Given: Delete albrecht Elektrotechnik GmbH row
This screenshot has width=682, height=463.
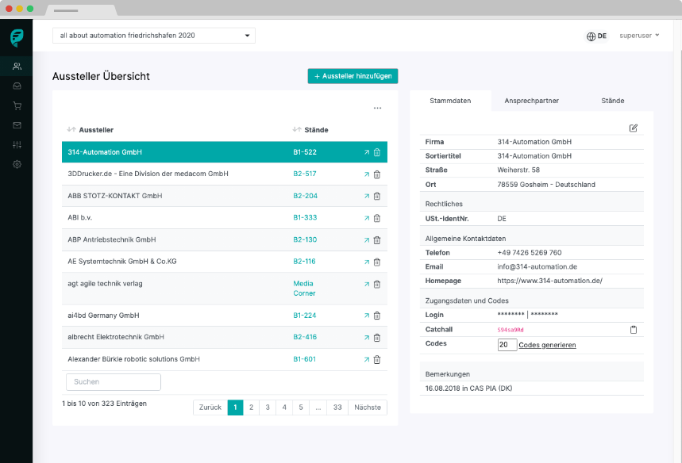Looking at the screenshot, I should click(377, 338).
